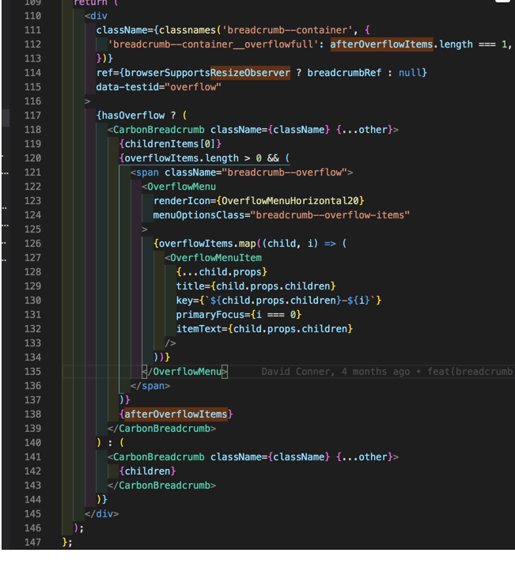Click hasOverflow on line 117
This screenshot has width=515, height=564.
pyautogui.click(x=133, y=115)
